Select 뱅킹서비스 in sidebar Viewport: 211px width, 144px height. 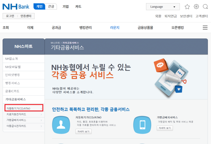pos(23,83)
